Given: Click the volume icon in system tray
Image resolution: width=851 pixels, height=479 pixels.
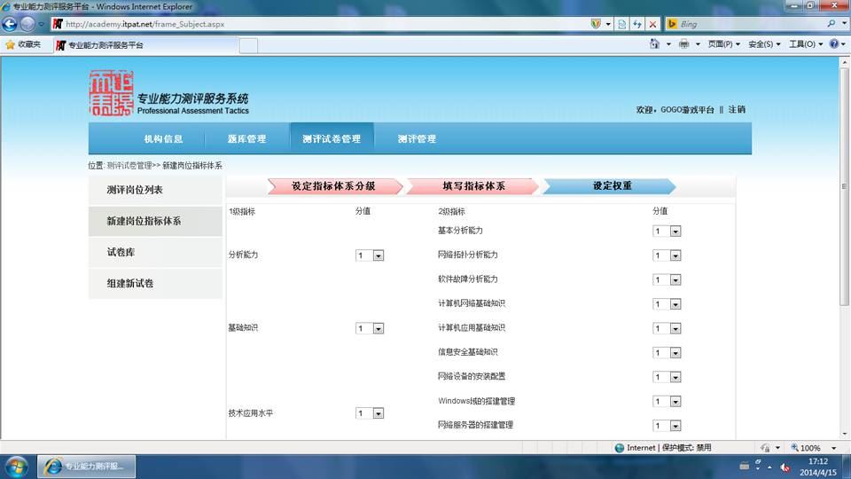Looking at the screenshot, I should (x=785, y=467).
